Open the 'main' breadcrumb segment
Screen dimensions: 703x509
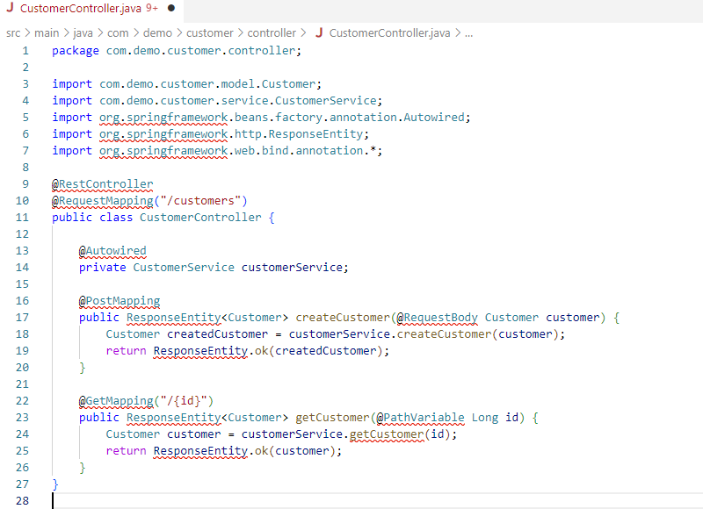(47, 33)
